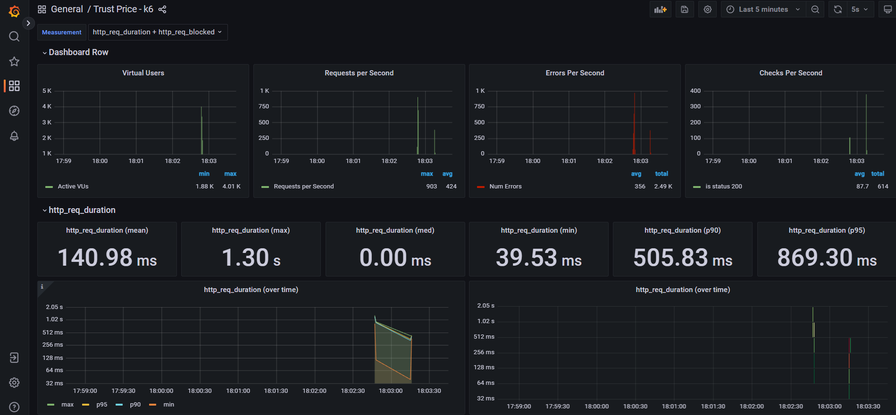Zoom out the time range

815,9
